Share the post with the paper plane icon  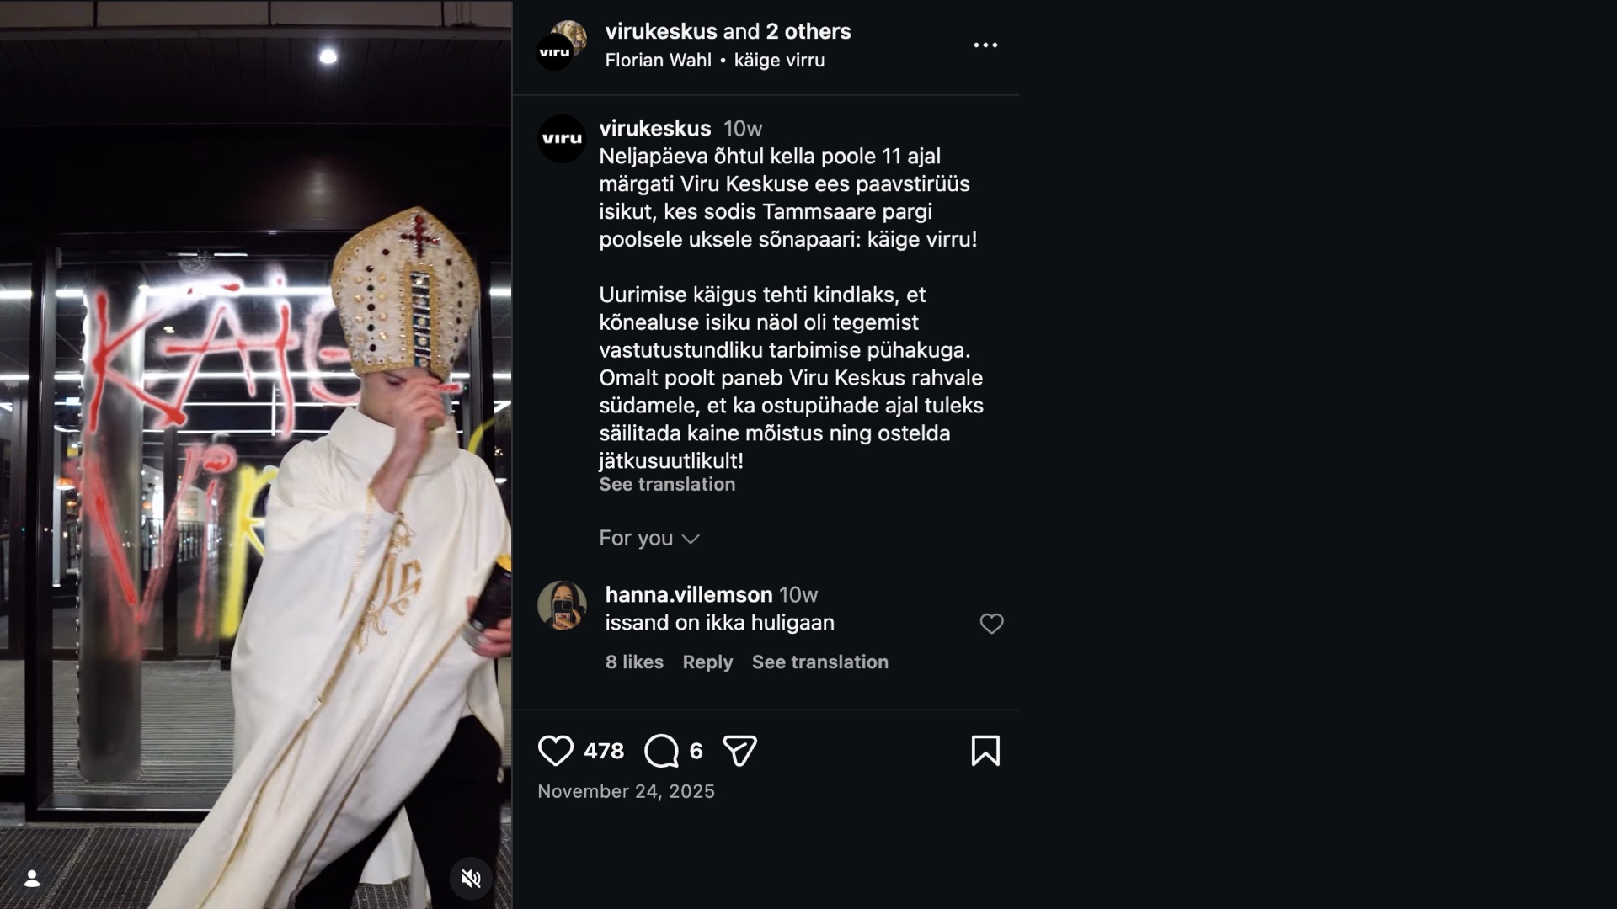pyautogui.click(x=739, y=751)
